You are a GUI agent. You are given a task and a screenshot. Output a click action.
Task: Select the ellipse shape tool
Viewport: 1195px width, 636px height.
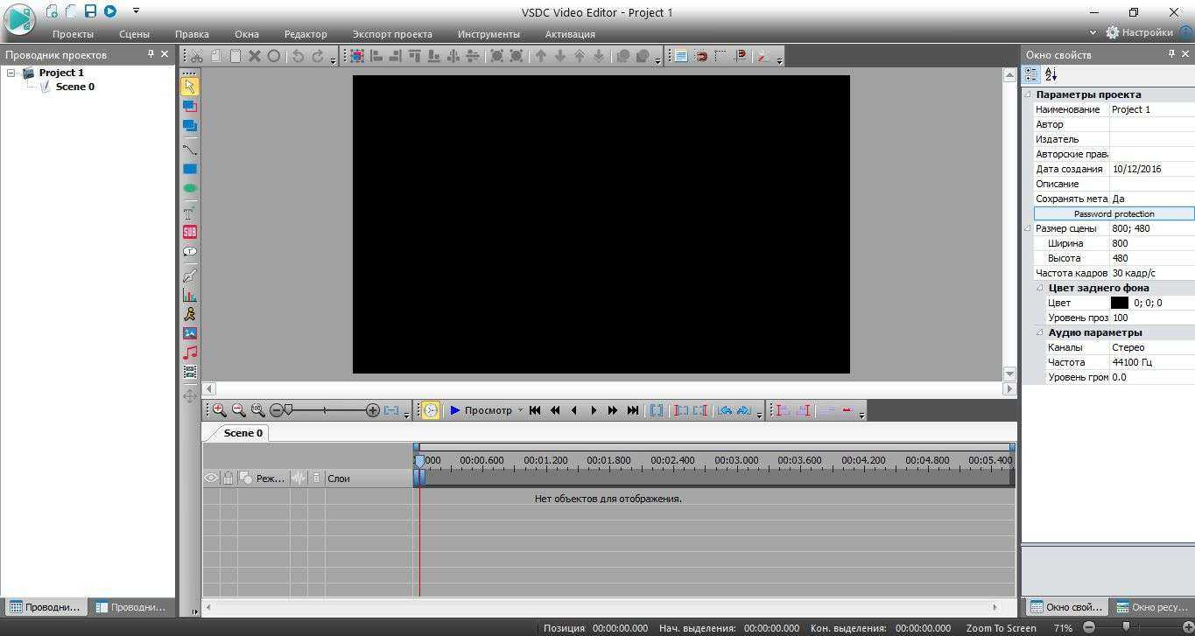(x=189, y=188)
